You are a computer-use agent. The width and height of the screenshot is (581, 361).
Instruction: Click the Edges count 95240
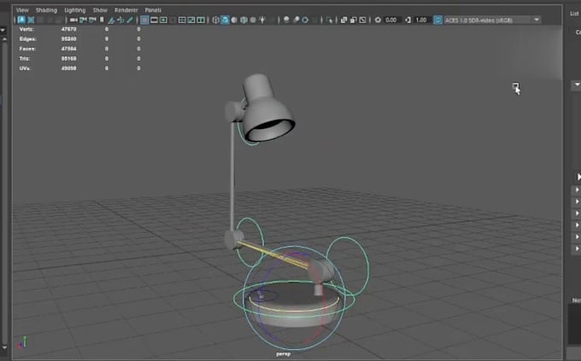[68, 39]
